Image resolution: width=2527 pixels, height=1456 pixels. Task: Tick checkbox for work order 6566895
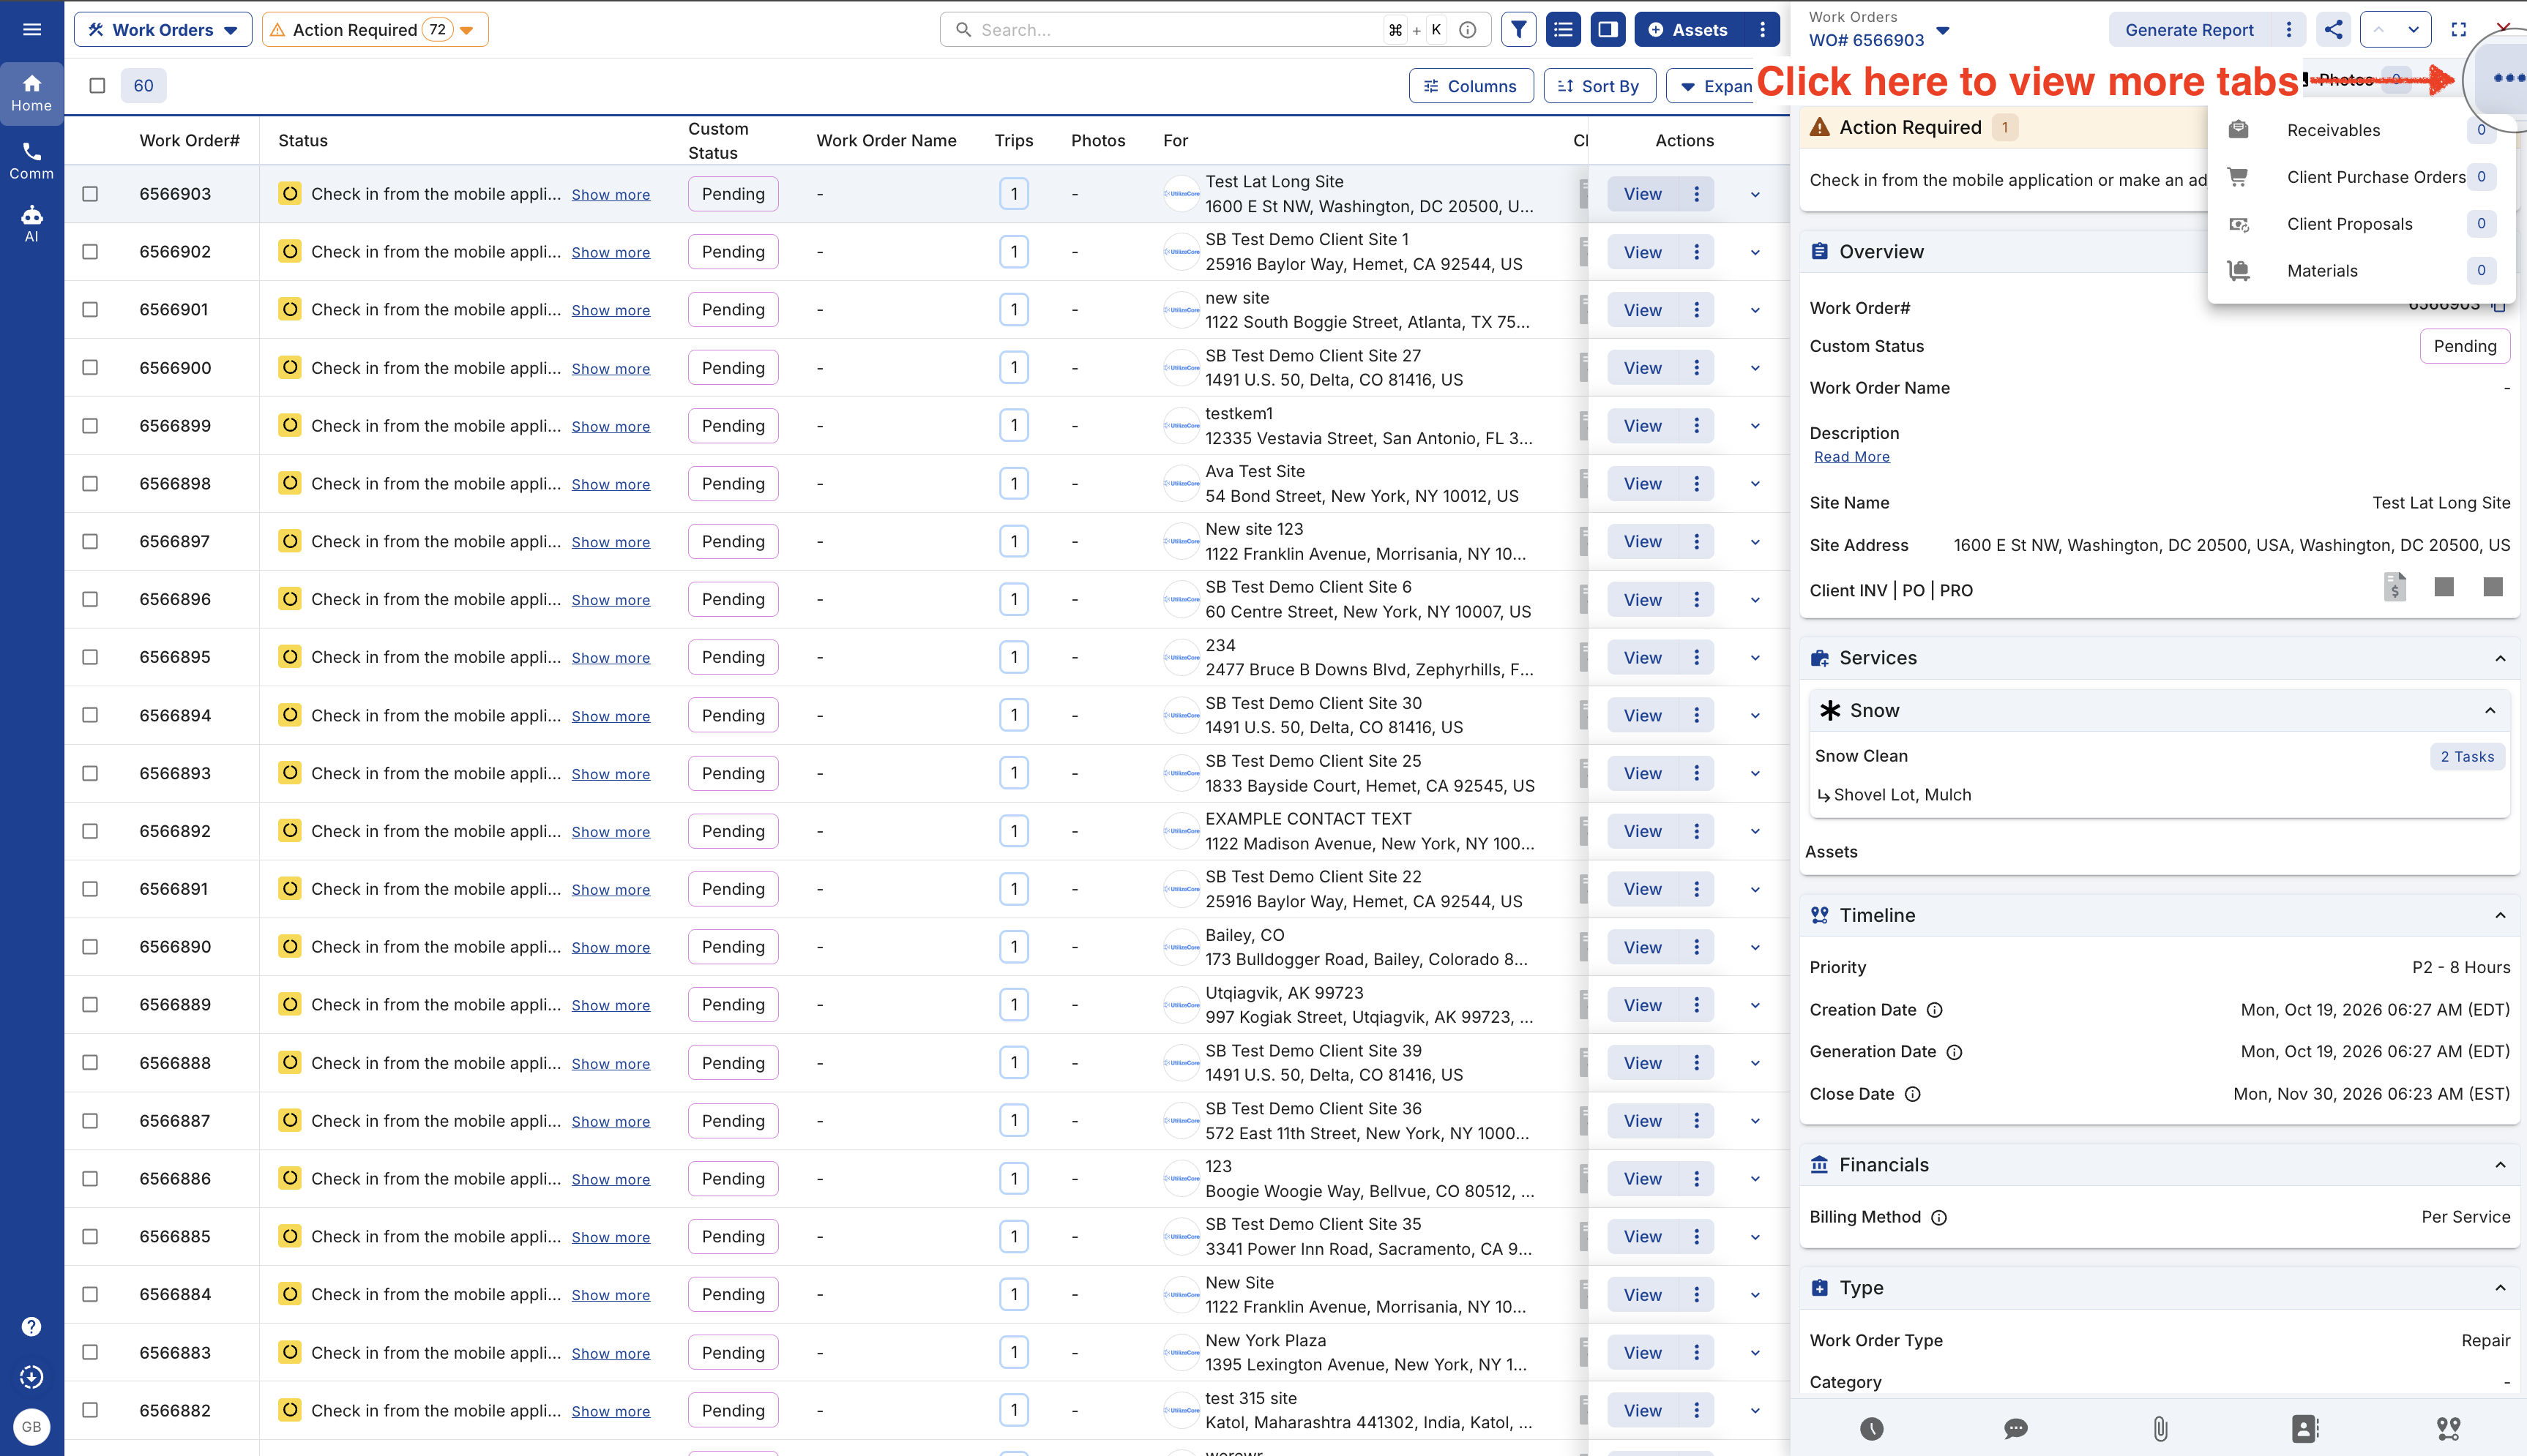point(90,657)
